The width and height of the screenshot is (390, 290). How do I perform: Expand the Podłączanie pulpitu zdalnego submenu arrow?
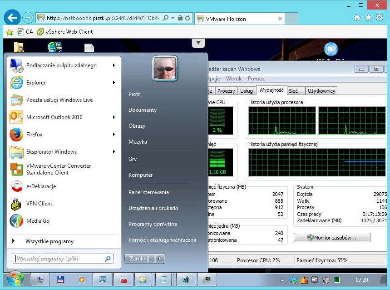114,65
